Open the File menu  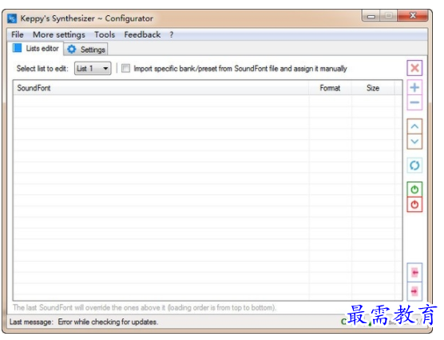(x=18, y=34)
